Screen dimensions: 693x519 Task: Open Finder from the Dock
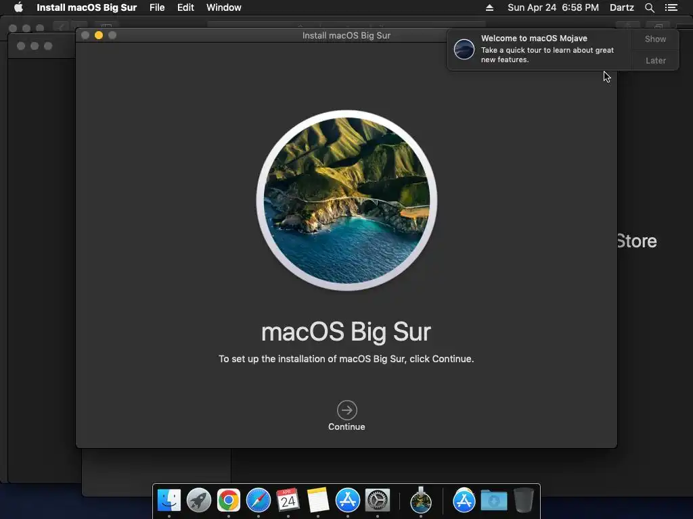[169, 500]
